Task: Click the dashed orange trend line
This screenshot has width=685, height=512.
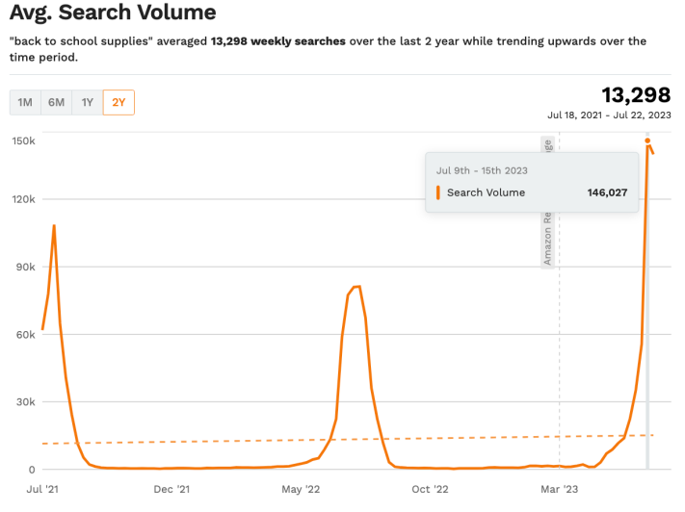Action: point(289,440)
